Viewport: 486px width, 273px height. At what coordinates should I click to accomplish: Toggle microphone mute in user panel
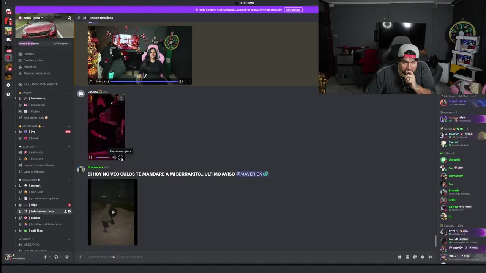click(x=45, y=257)
